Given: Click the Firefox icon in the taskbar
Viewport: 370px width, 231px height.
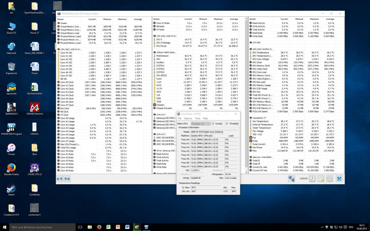Looking at the screenshot, I should (99, 227).
